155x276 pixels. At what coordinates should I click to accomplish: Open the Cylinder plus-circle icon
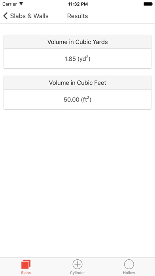(77, 264)
